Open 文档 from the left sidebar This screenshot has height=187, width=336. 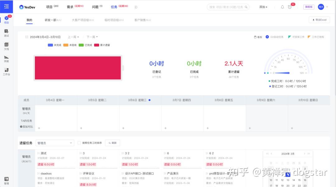pyautogui.click(x=7, y=46)
